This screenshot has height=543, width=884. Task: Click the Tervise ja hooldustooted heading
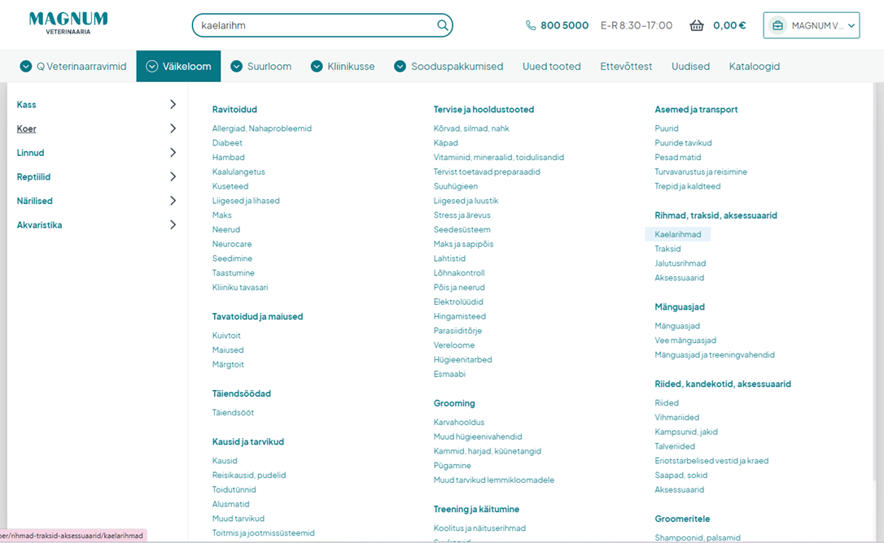pyautogui.click(x=484, y=109)
